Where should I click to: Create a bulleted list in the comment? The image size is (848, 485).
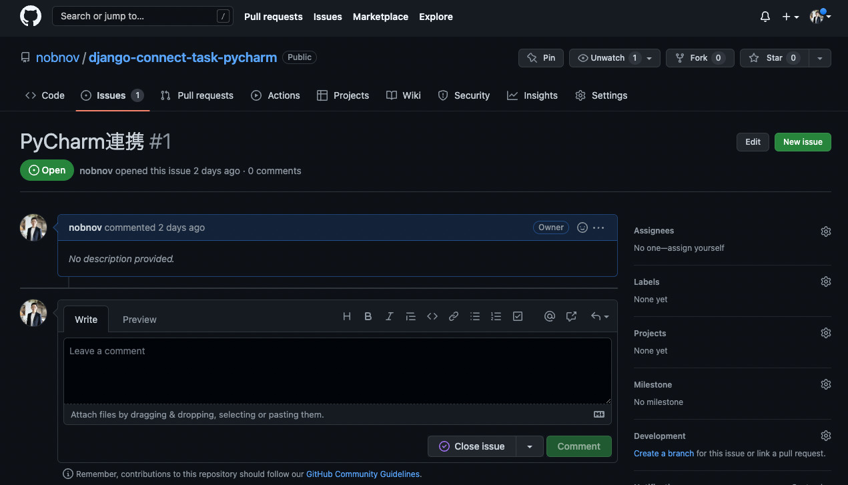(475, 316)
